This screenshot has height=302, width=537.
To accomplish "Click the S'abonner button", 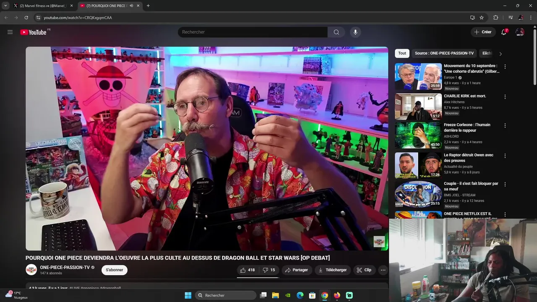I will tap(115, 270).
